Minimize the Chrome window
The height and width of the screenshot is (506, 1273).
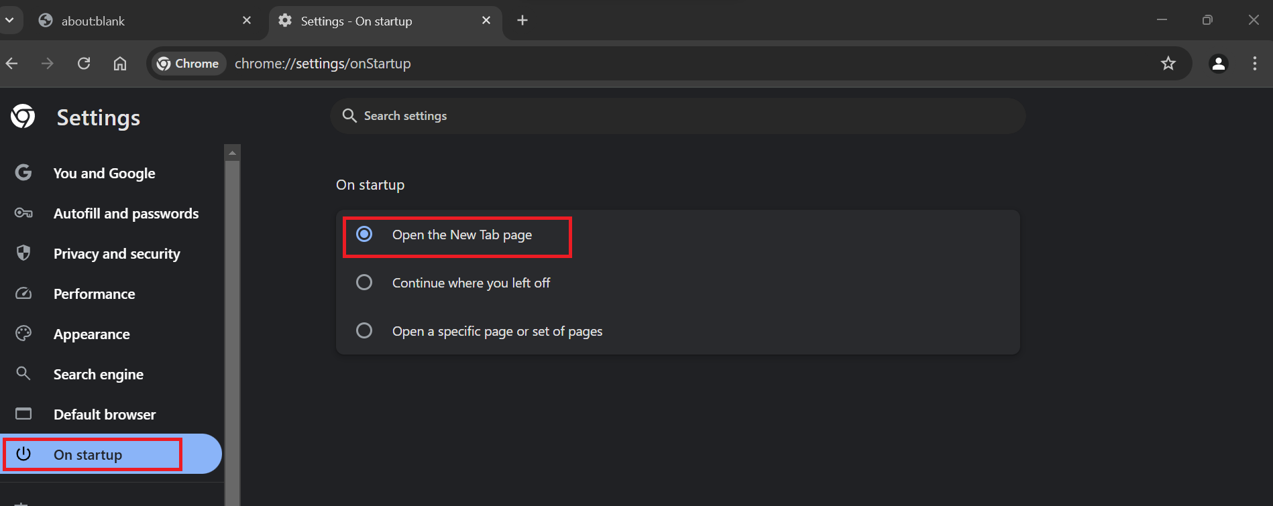[x=1162, y=20]
